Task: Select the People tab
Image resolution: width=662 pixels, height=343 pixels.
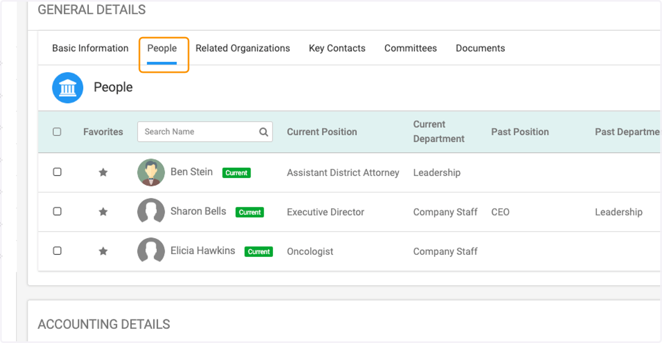Action: click(x=162, y=49)
